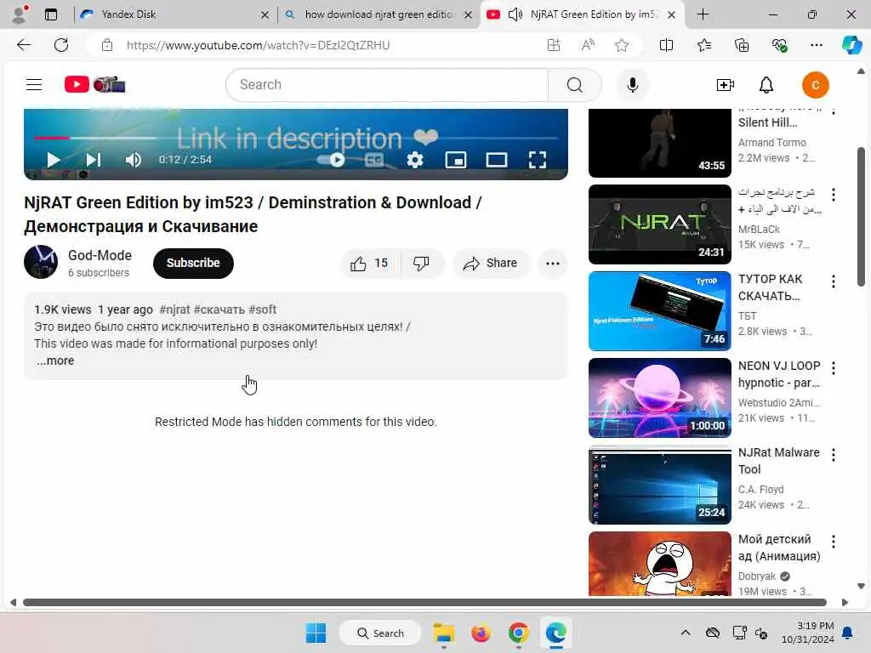This screenshot has height=653, width=871.
Task: Switch to theater mode
Action: coord(496,160)
